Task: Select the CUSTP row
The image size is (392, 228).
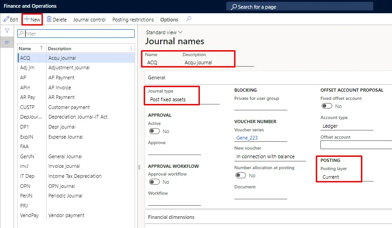Action: 76,107
